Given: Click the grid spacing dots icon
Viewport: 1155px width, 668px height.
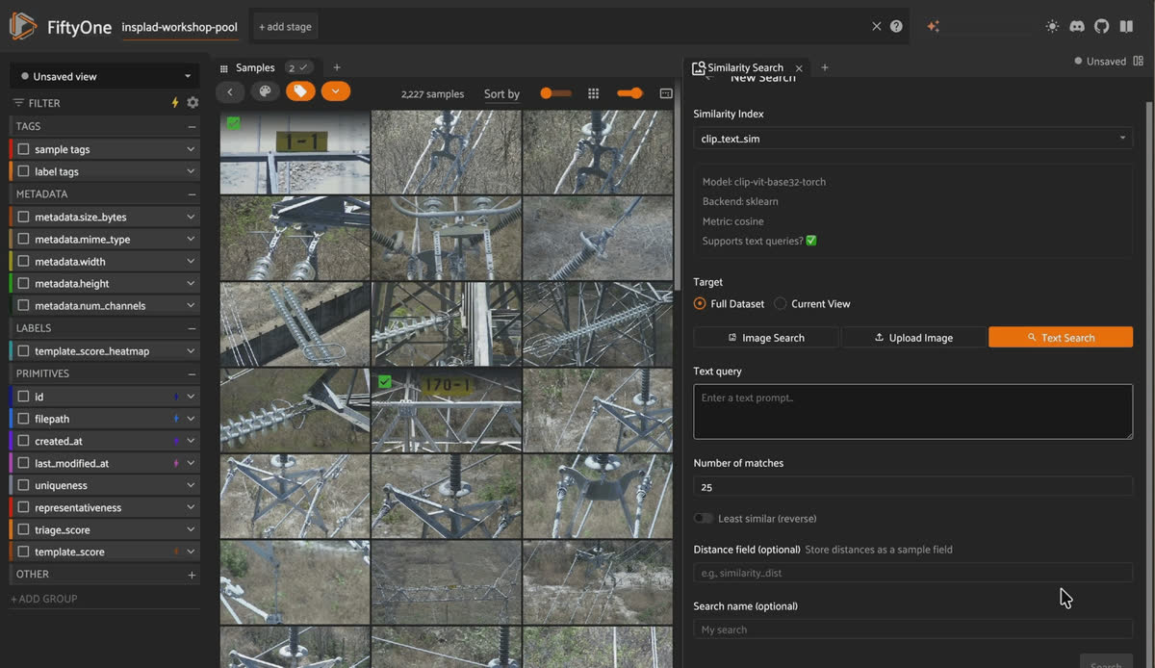Looking at the screenshot, I should pyautogui.click(x=594, y=93).
